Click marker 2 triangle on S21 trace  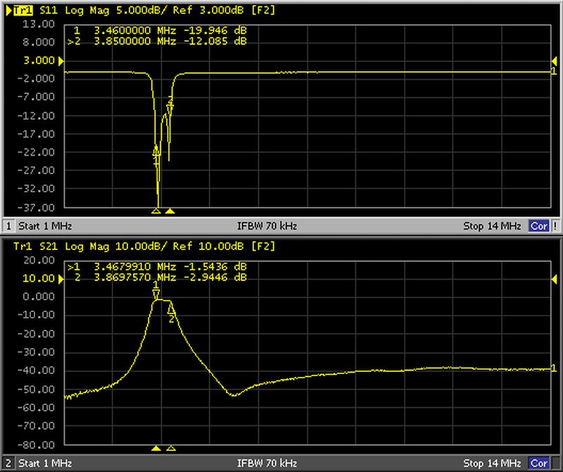[x=170, y=310]
